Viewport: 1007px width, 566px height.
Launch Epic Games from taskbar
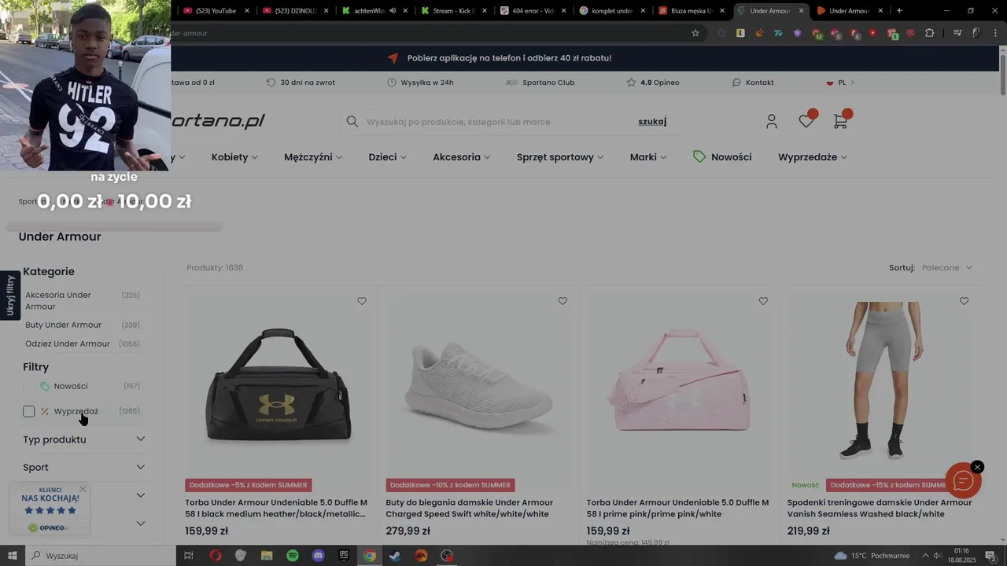click(344, 556)
